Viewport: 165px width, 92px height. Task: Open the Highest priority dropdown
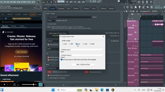pos(53,41)
